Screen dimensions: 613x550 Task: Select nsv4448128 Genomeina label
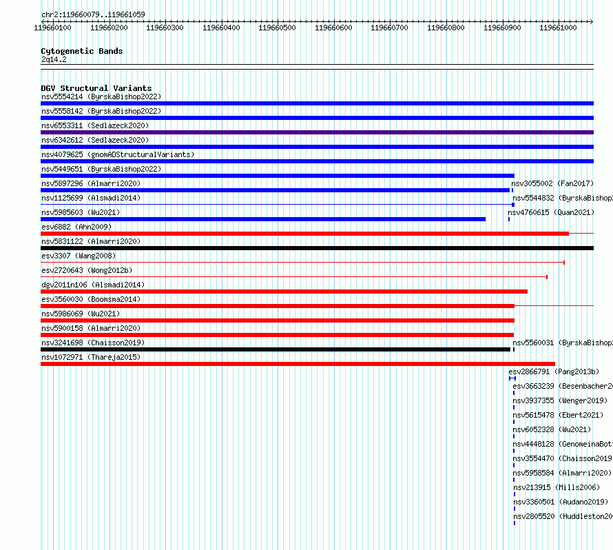[x=563, y=444]
